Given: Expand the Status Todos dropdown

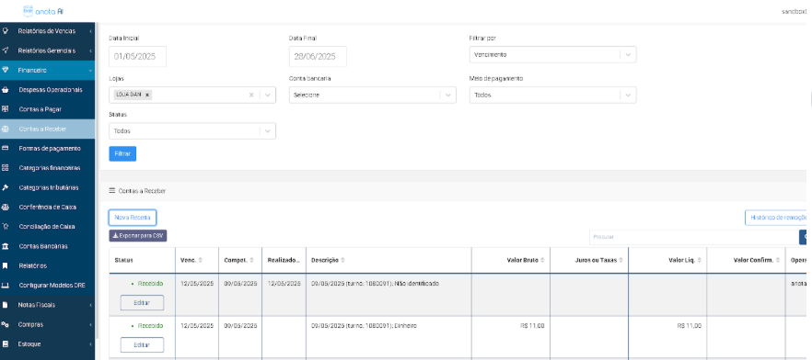Looking at the screenshot, I should (192, 131).
